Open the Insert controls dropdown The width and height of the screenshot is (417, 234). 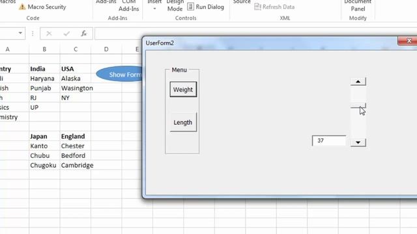point(154,5)
